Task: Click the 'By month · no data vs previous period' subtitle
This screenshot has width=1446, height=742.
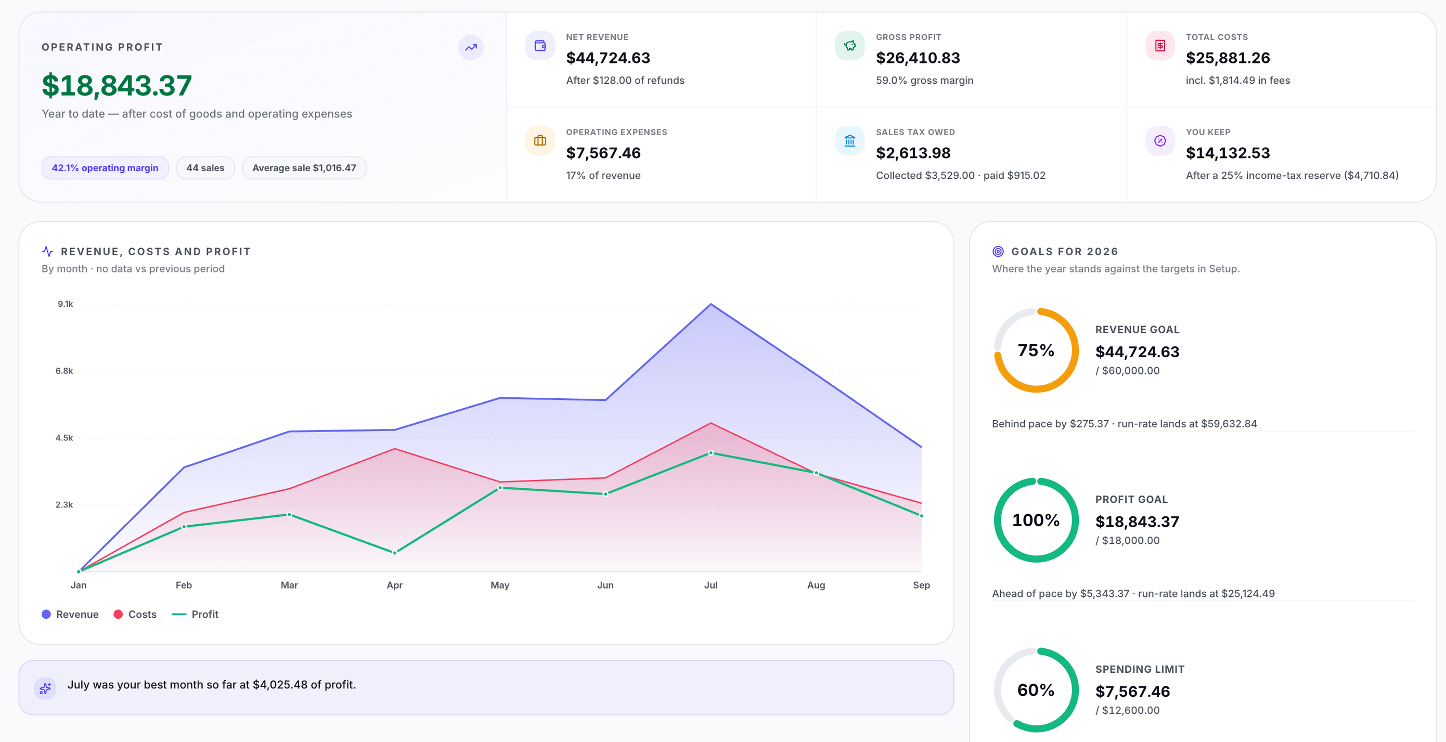Action: tap(133, 269)
